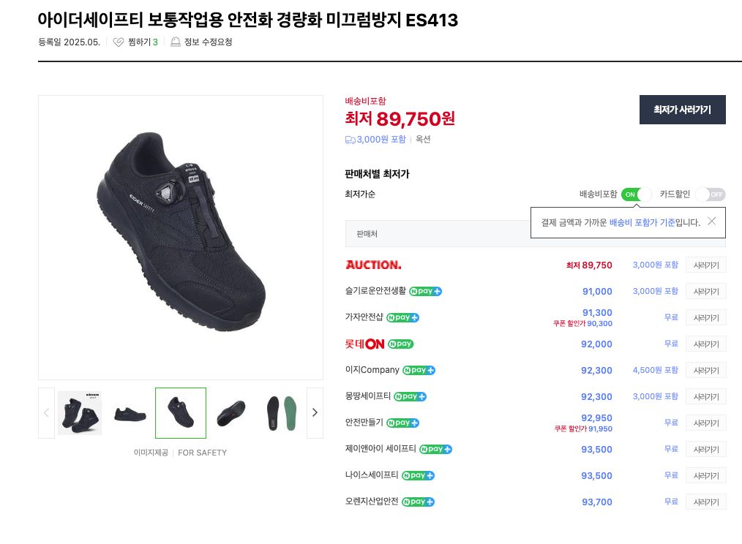Viewport: 742px width, 544px height.
Task: Click the Npay icon beside 나이스세이프티
Action: (x=419, y=475)
